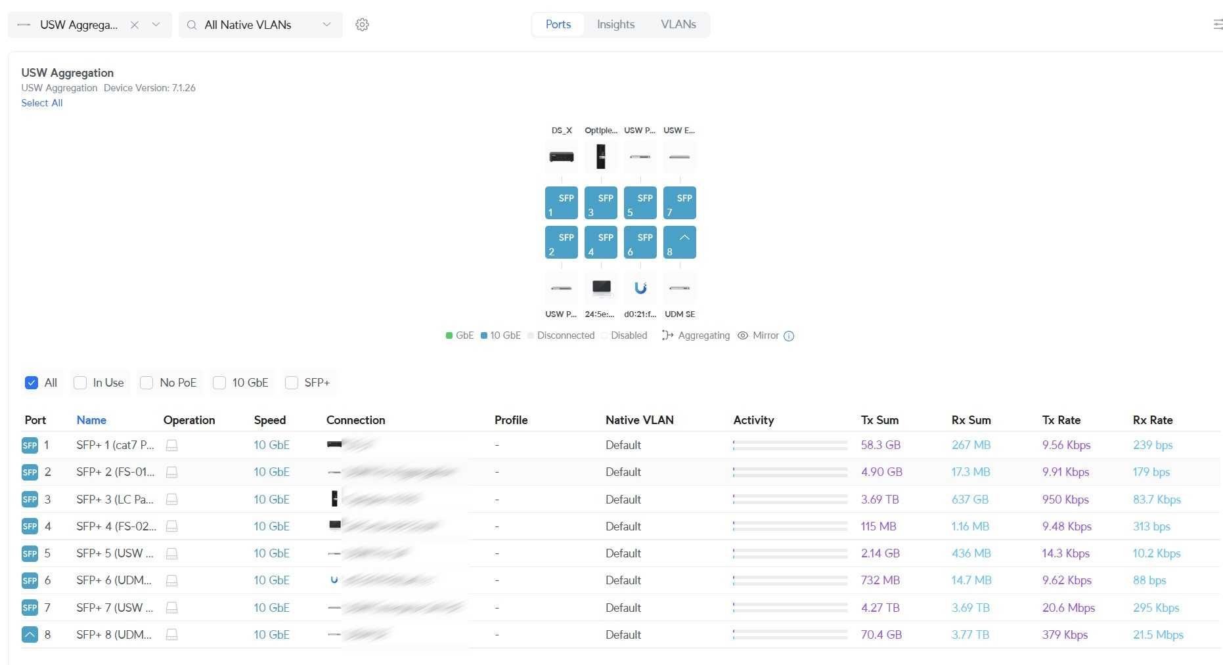Click the uplink badge in port 8 row

[30, 635]
